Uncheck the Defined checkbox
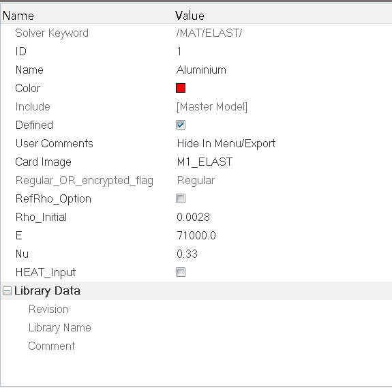The image size is (392, 388). click(181, 125)
